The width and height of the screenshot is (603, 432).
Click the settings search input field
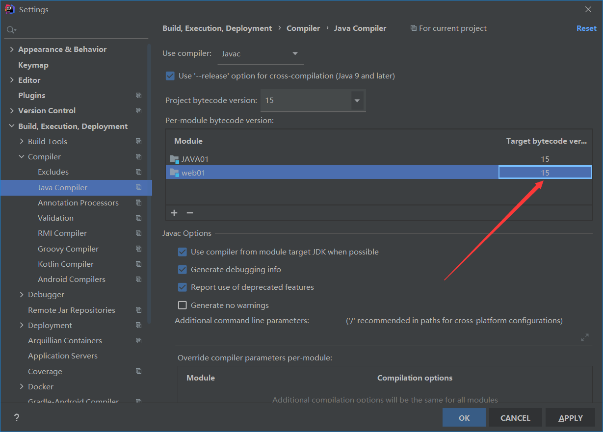pyautogui.click(x=76, y=30)
